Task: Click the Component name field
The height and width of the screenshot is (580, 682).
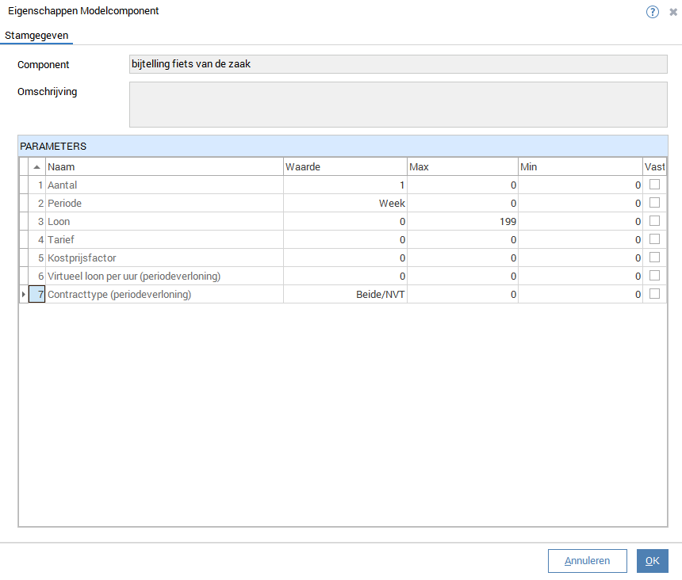Action: click(398, 64)
